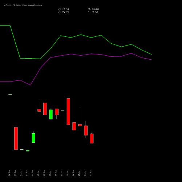Click the close value C: 17.65

64,9
